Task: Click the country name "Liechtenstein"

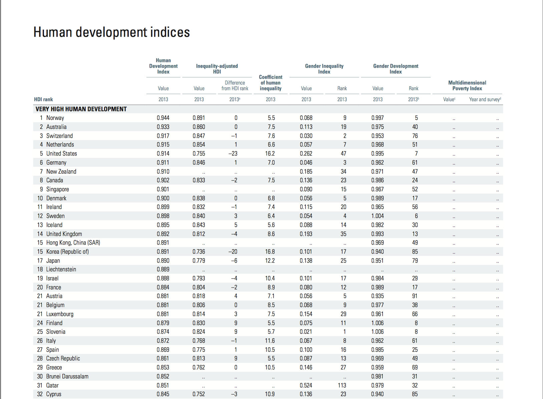Action: tap(61, 269)
